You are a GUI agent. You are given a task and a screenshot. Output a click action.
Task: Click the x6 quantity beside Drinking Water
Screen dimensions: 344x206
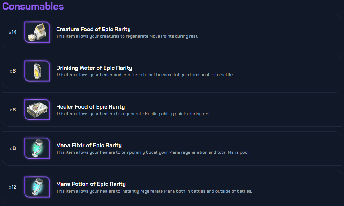[13, 71]
